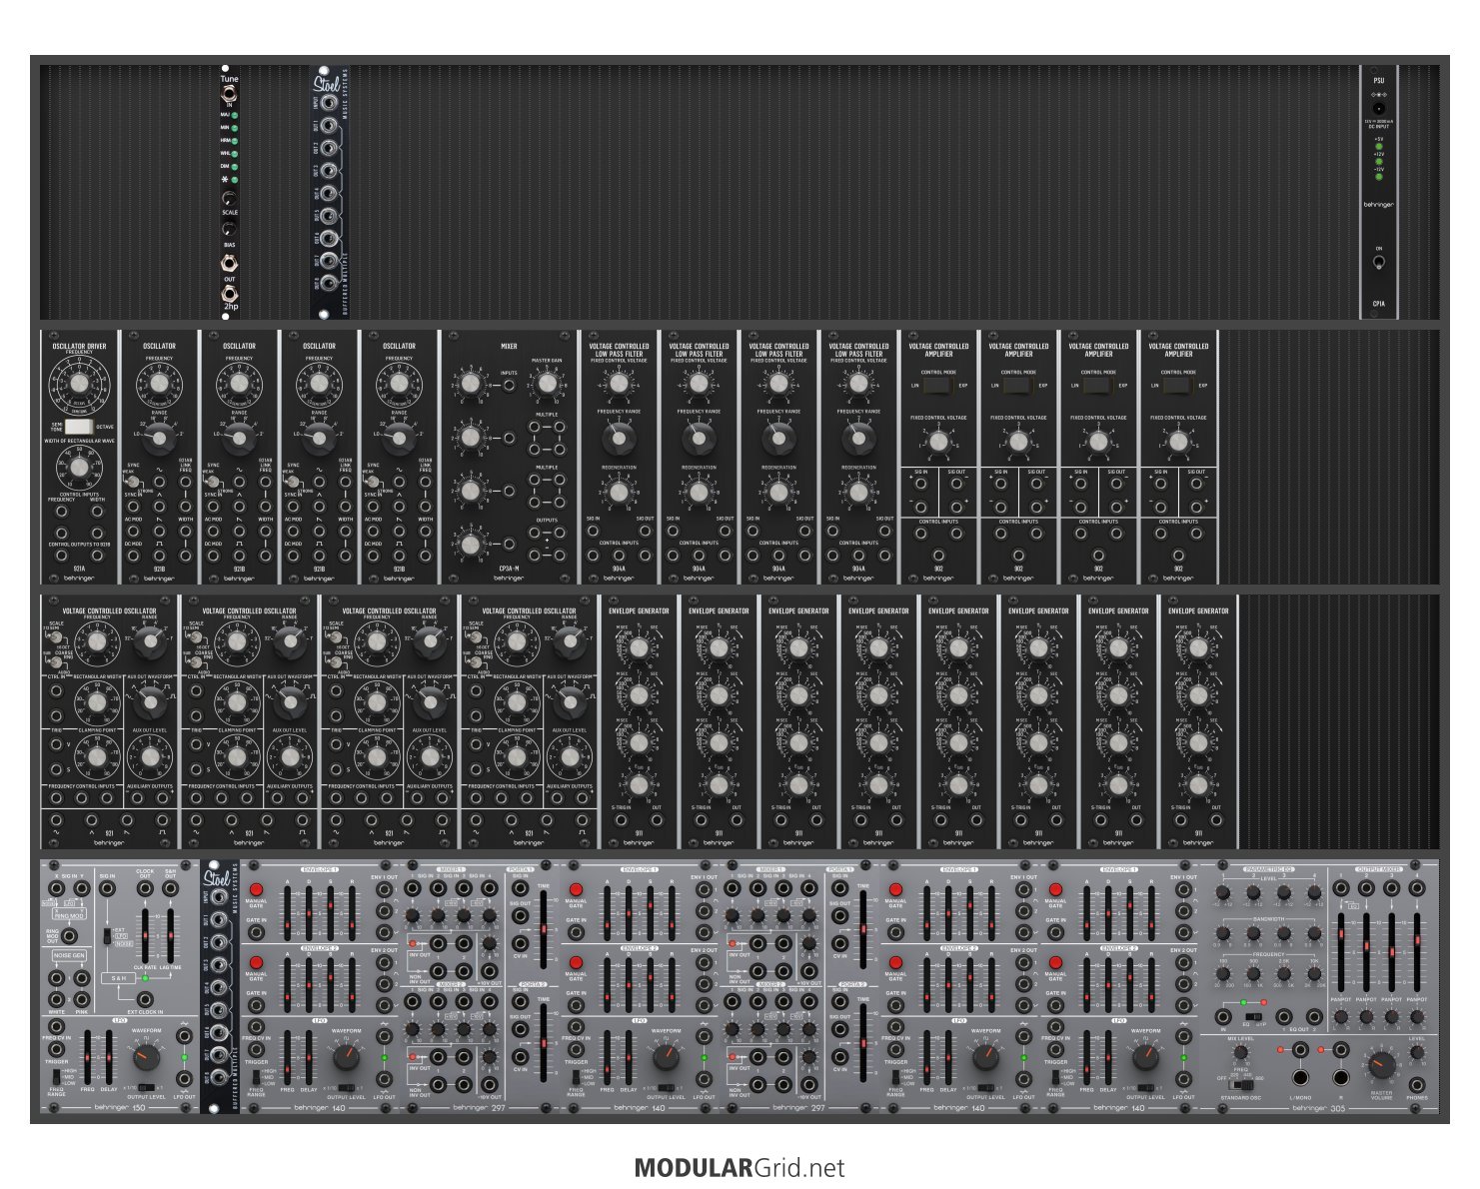This screenshot has height=1189, width=1480.
Task: Toggle the 305 parametric EQ on/off switch
Action: pos(1254,1016)
